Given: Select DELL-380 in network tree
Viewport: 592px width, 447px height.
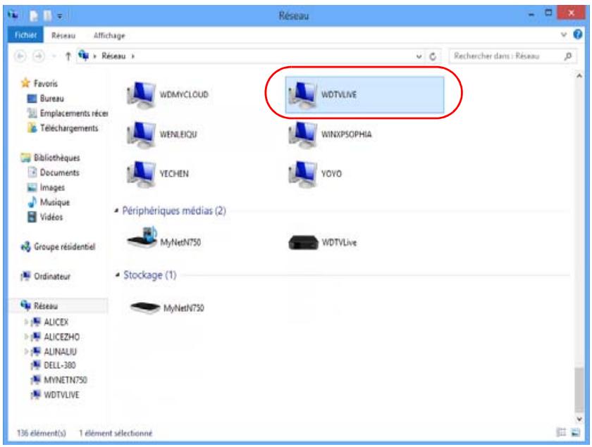Looking at the screenshot, I should coord(60,365).
